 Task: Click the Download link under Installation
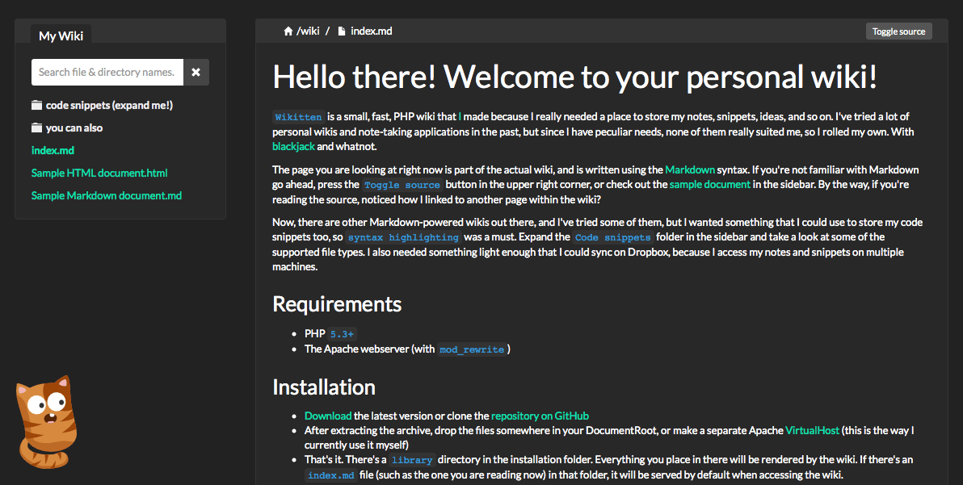coord(328,416)
